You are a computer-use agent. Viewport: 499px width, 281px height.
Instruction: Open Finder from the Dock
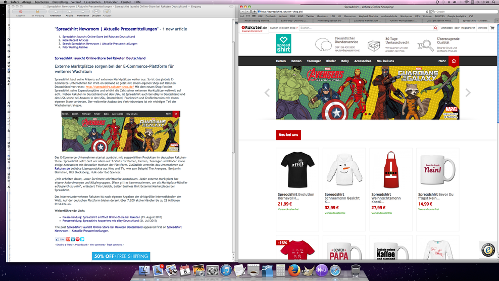(144, 270)
